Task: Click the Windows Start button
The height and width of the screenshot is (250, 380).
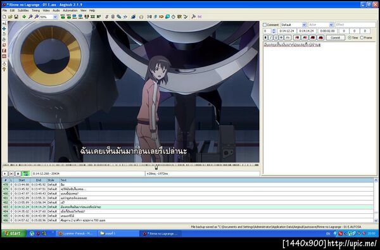Action: click(14, 234)
